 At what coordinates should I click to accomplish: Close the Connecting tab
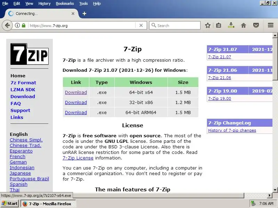[x=73, y=14]
